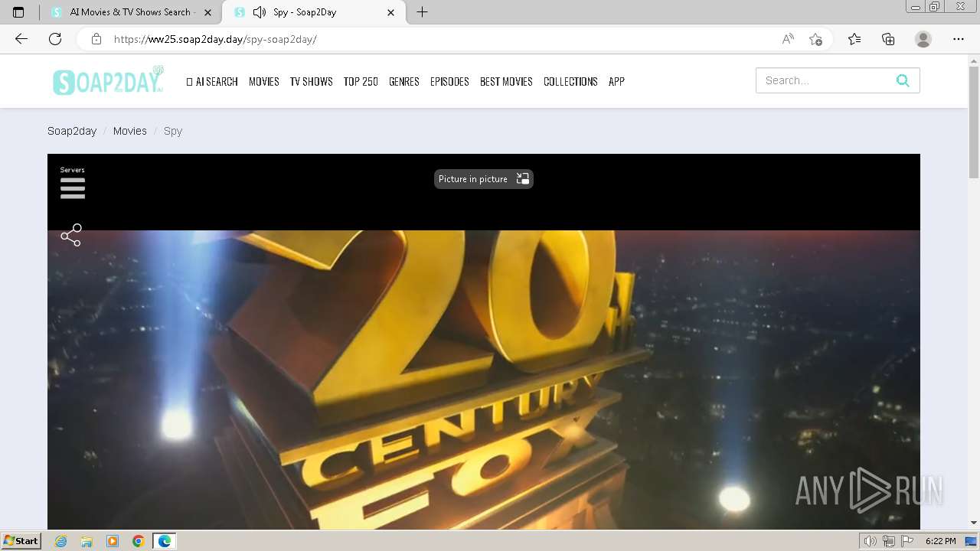This screenshot has height=551, width=980.
Task: Open Action Center flag icon
Action: pyautogui.click(x=907, y=541)
